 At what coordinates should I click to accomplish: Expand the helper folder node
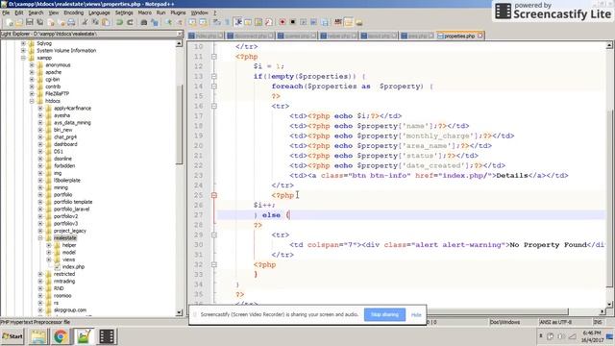click(x=49, y=245)
